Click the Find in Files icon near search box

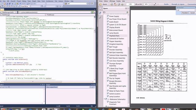66,4
